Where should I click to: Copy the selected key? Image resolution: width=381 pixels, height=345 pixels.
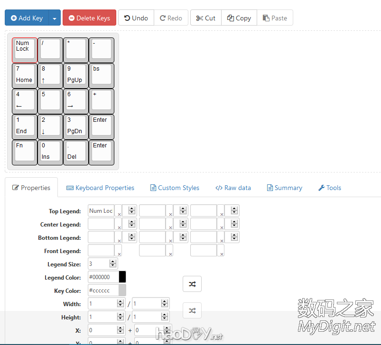(239, 18)
